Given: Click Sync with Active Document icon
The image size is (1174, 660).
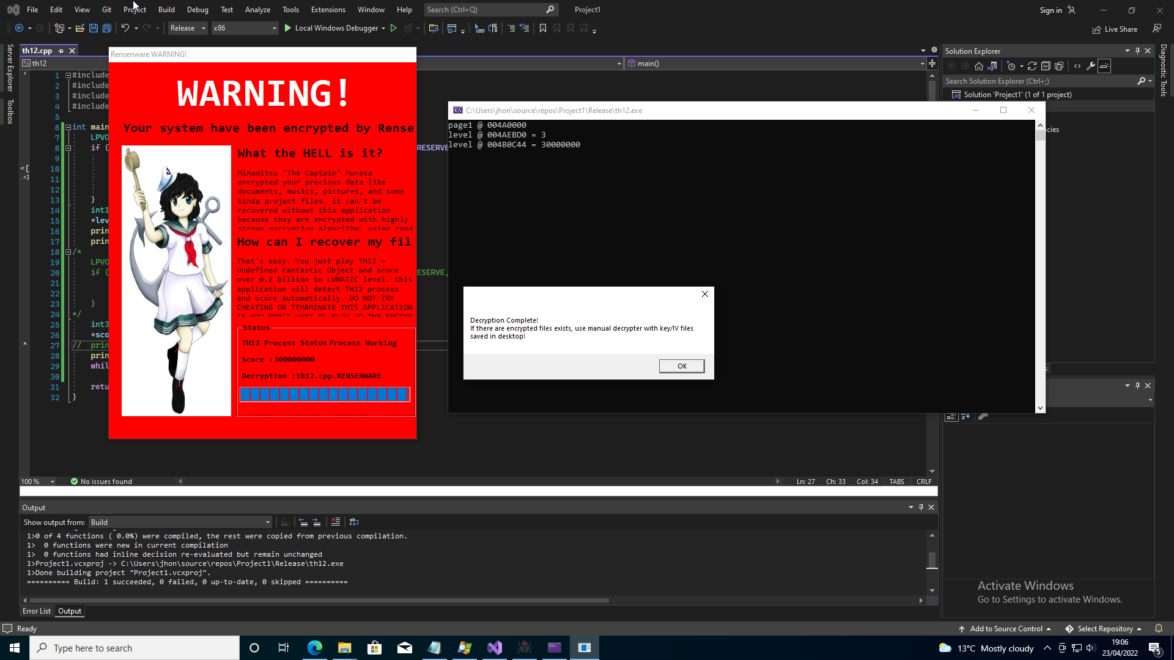Looking at the screenshot, I should tap(1032, 66).
